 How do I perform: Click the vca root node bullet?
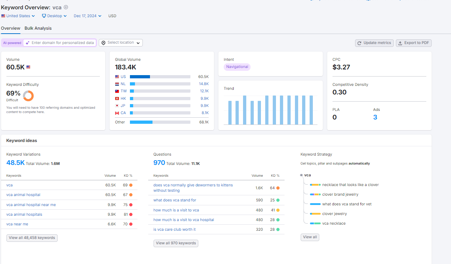coord(301,175)
